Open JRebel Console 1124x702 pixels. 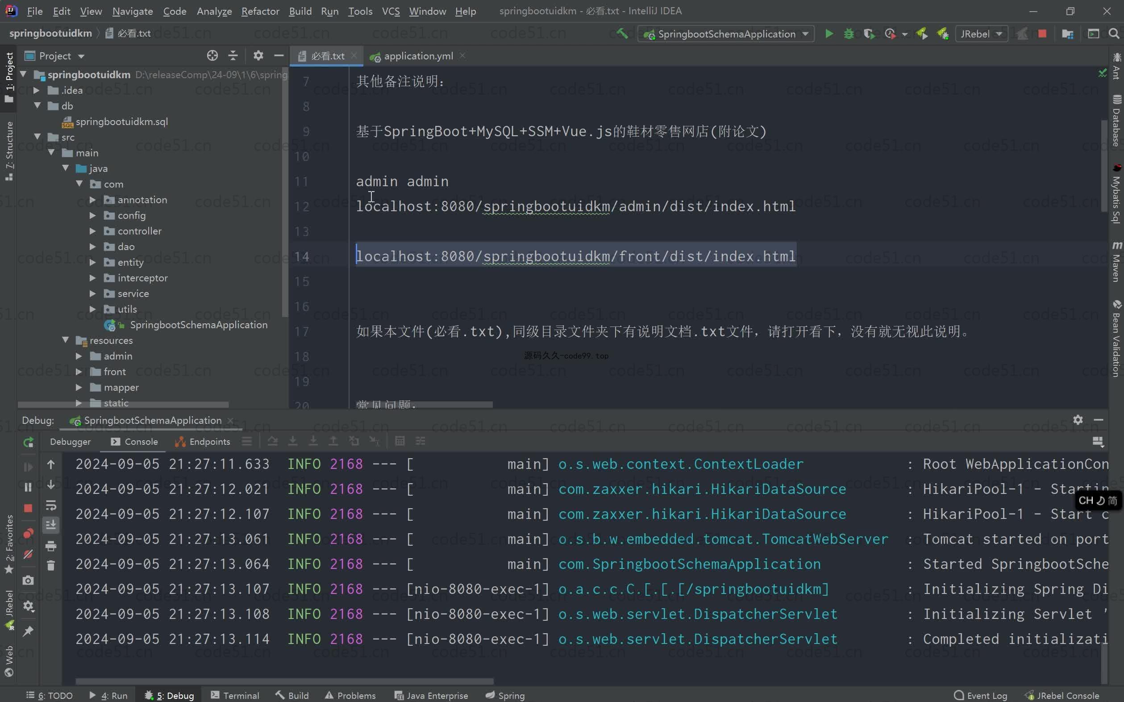pos(1062,695)
